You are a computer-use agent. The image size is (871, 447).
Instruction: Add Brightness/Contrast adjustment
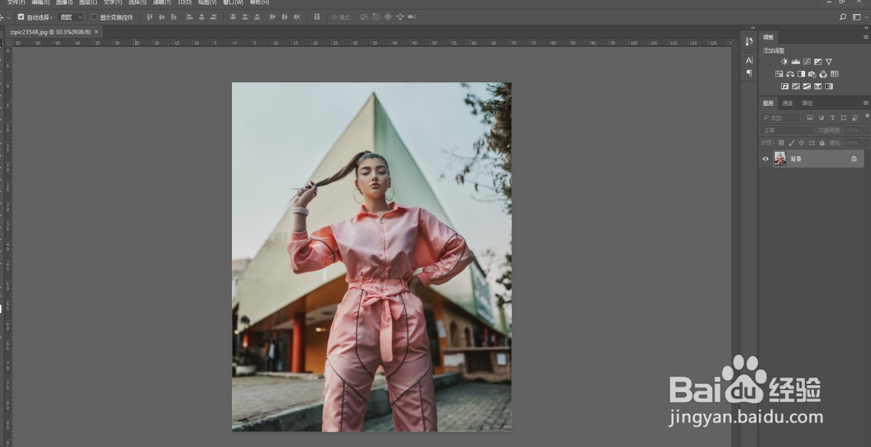tap(784, 62)
